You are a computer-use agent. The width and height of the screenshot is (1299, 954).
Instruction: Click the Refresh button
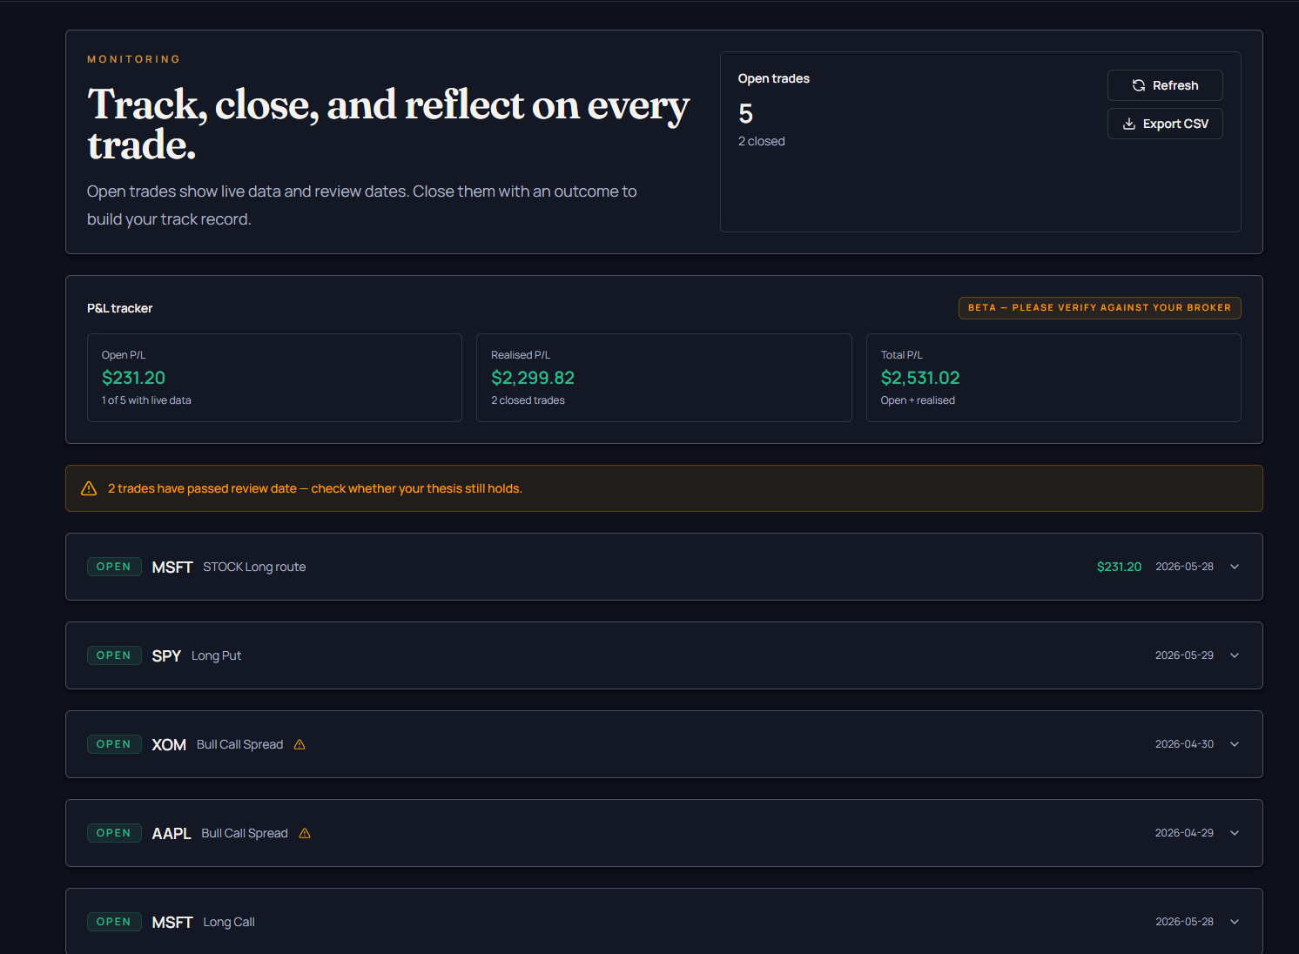(x=1165, y=85)
